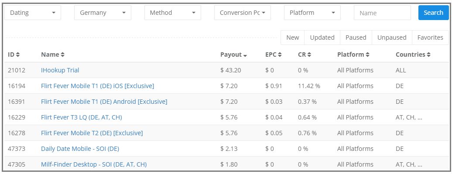This screenshot has height=174, width=452.
Task: Click All Platforms in IHookup Trial row
Action: coord(355,70)
